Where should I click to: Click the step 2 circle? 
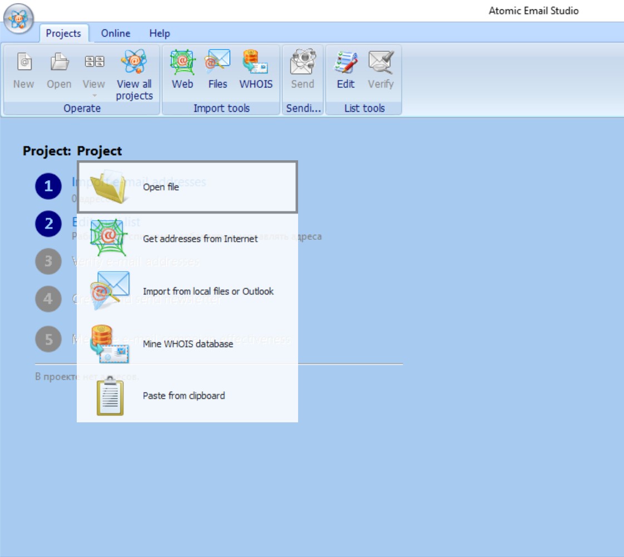tap(48, 224)
